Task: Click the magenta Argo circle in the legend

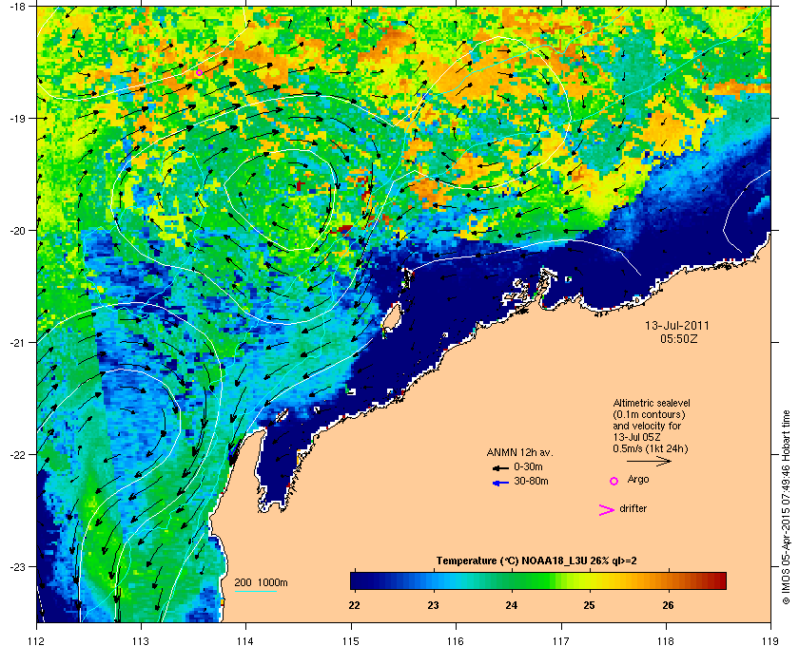Action: [614, 481]
